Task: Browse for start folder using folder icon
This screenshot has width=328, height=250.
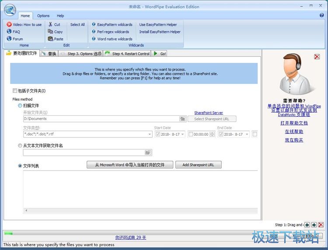Action: (x=182, y=119)
